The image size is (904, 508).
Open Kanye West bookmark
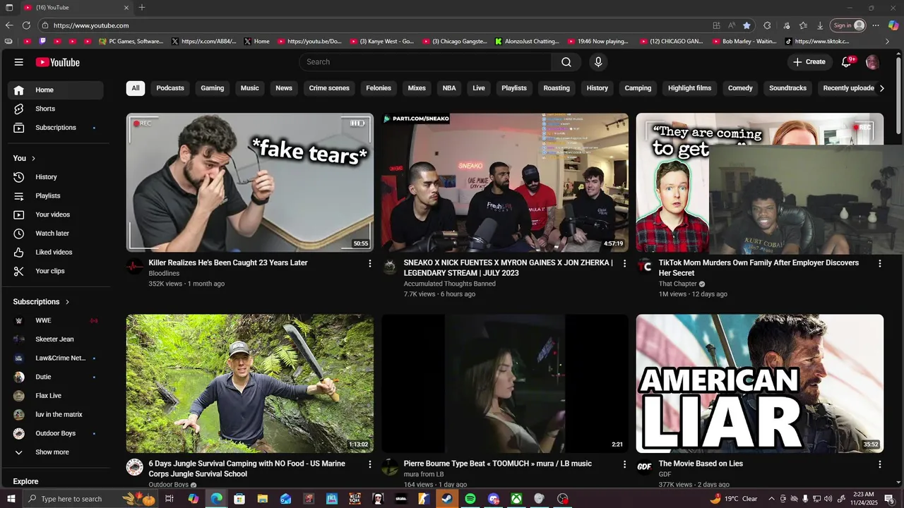pyautogui.click(x=382, y=42)
